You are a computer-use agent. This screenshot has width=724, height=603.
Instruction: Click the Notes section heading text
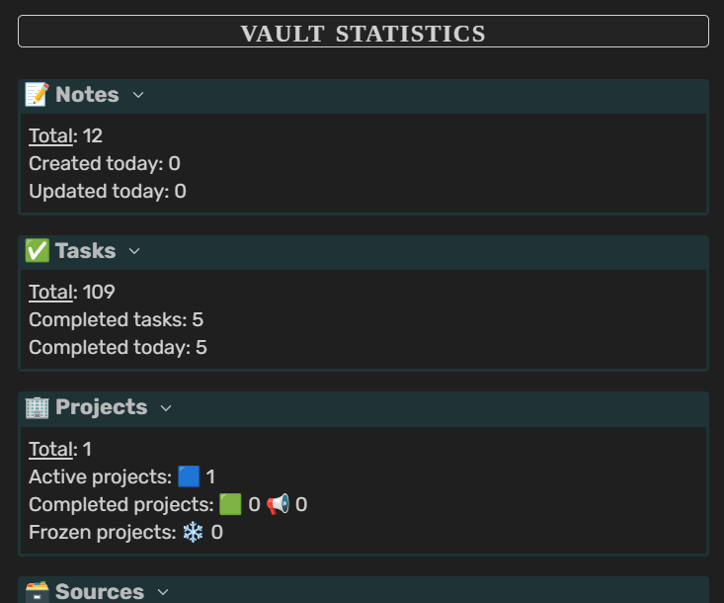coord(87,95)
